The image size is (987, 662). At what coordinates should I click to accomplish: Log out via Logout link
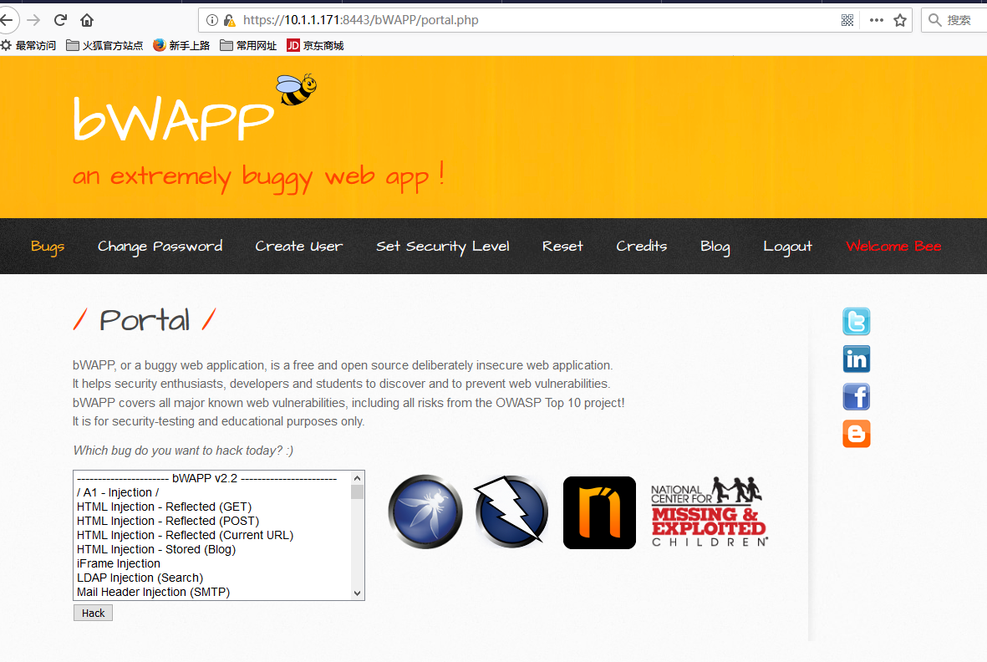787,247
